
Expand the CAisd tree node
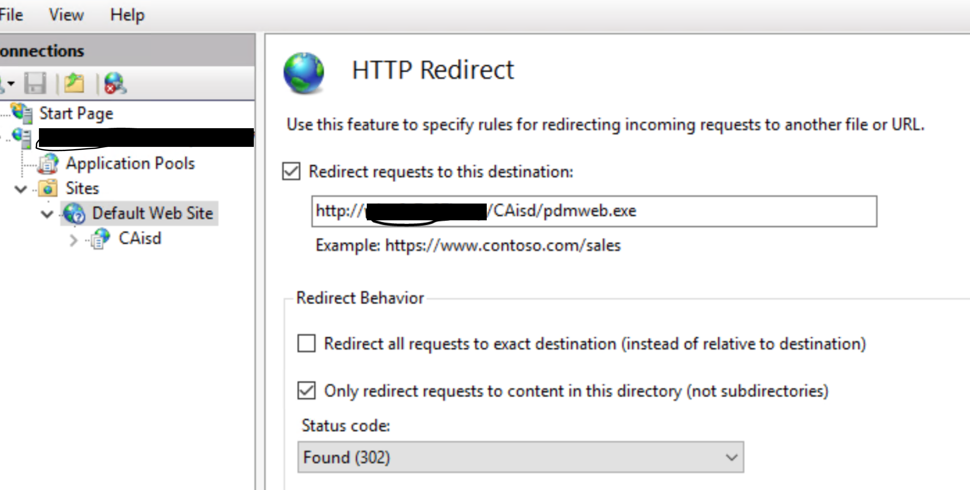click(x=73, y=240)
